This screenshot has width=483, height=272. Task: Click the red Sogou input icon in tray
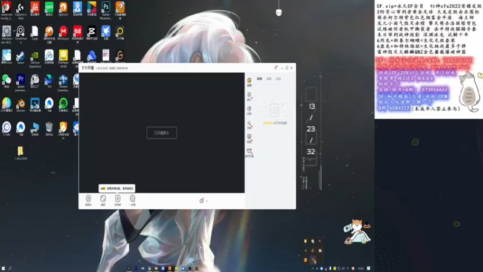353,268
